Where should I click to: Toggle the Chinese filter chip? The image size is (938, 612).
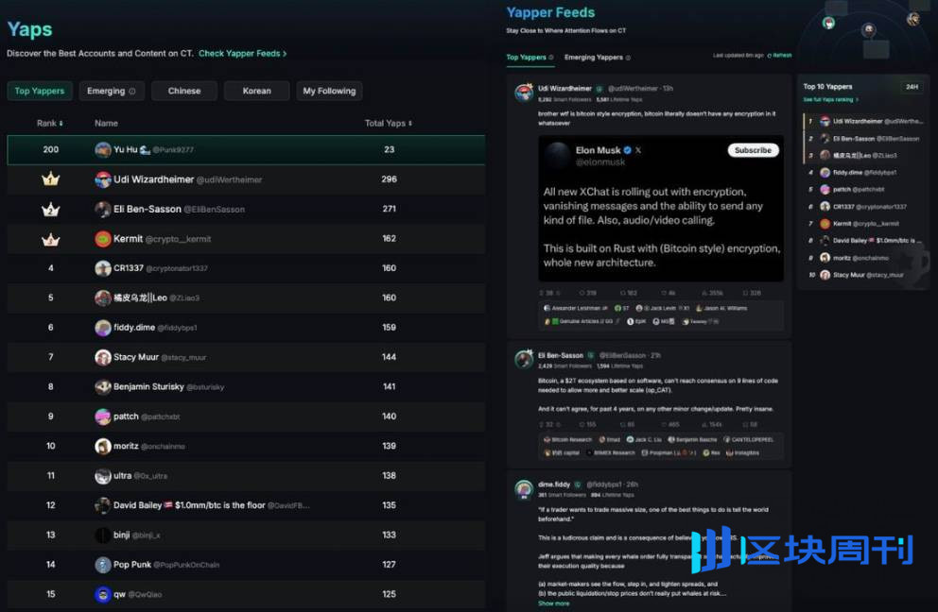click(183, 91)
